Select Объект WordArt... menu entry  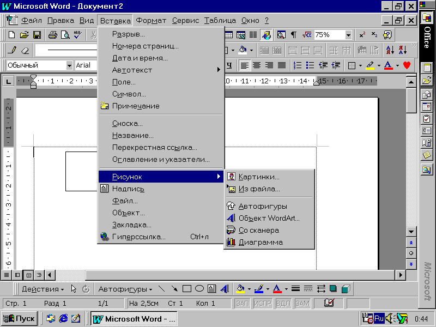269,219
